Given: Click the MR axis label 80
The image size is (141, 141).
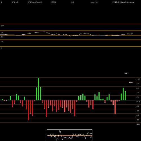Looking at the screenshot, I should (138, 84).
